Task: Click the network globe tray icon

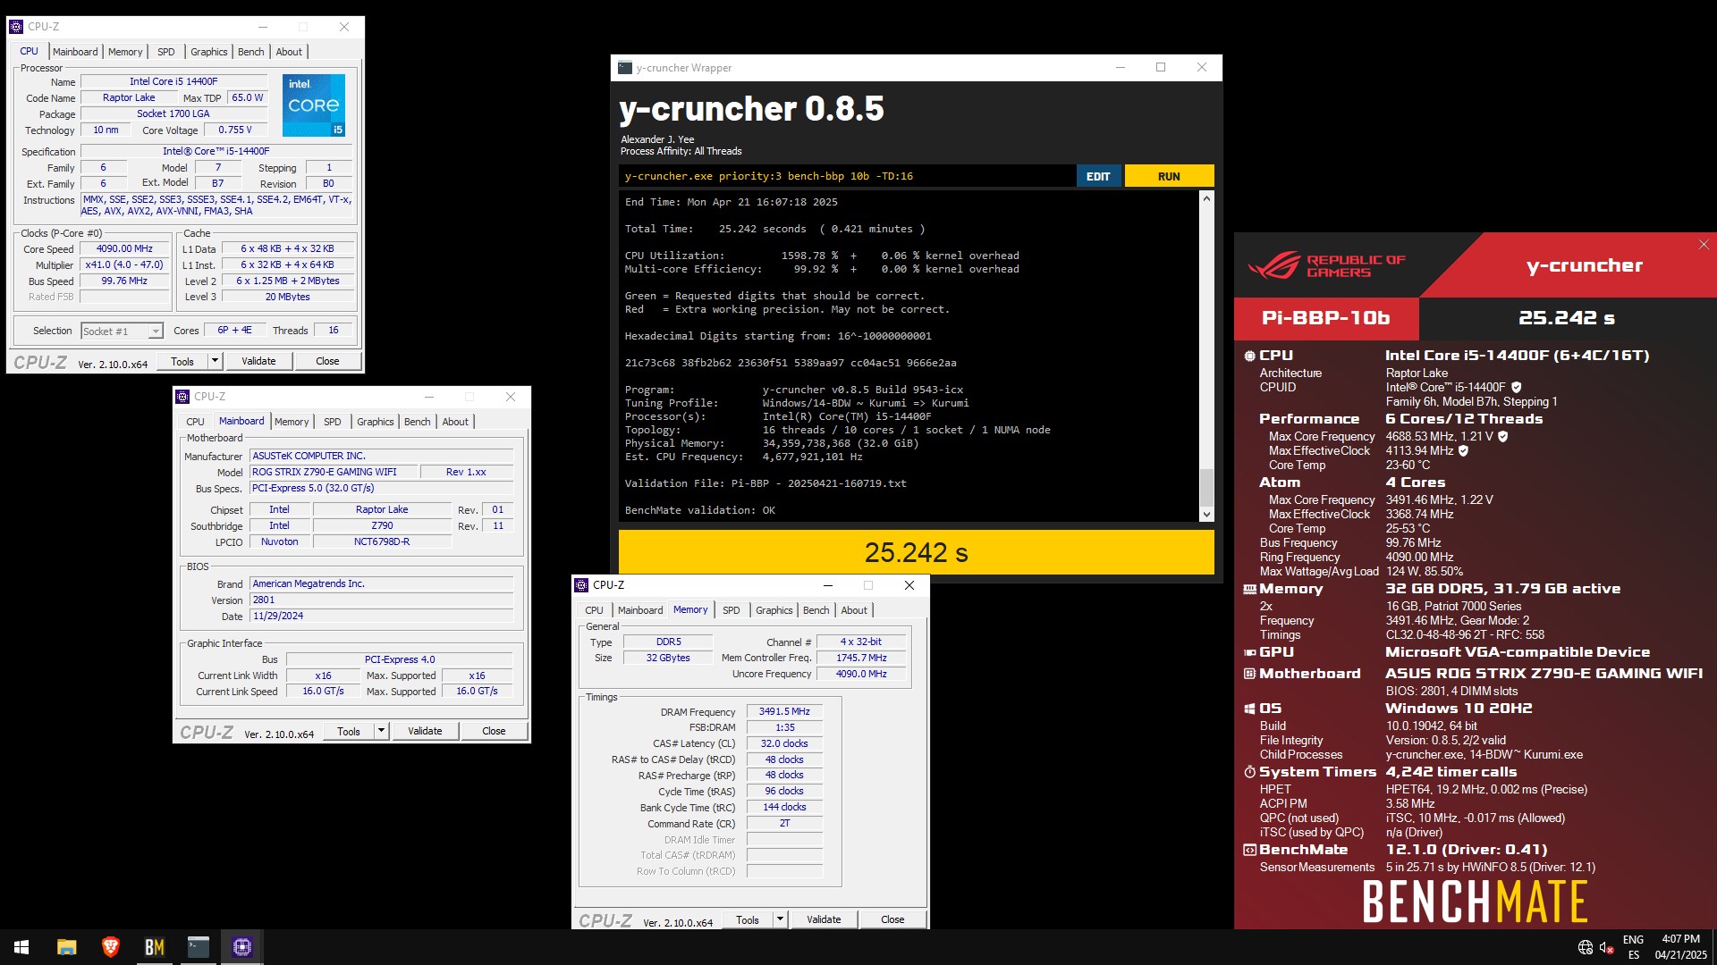Action: pos(1585,947)
